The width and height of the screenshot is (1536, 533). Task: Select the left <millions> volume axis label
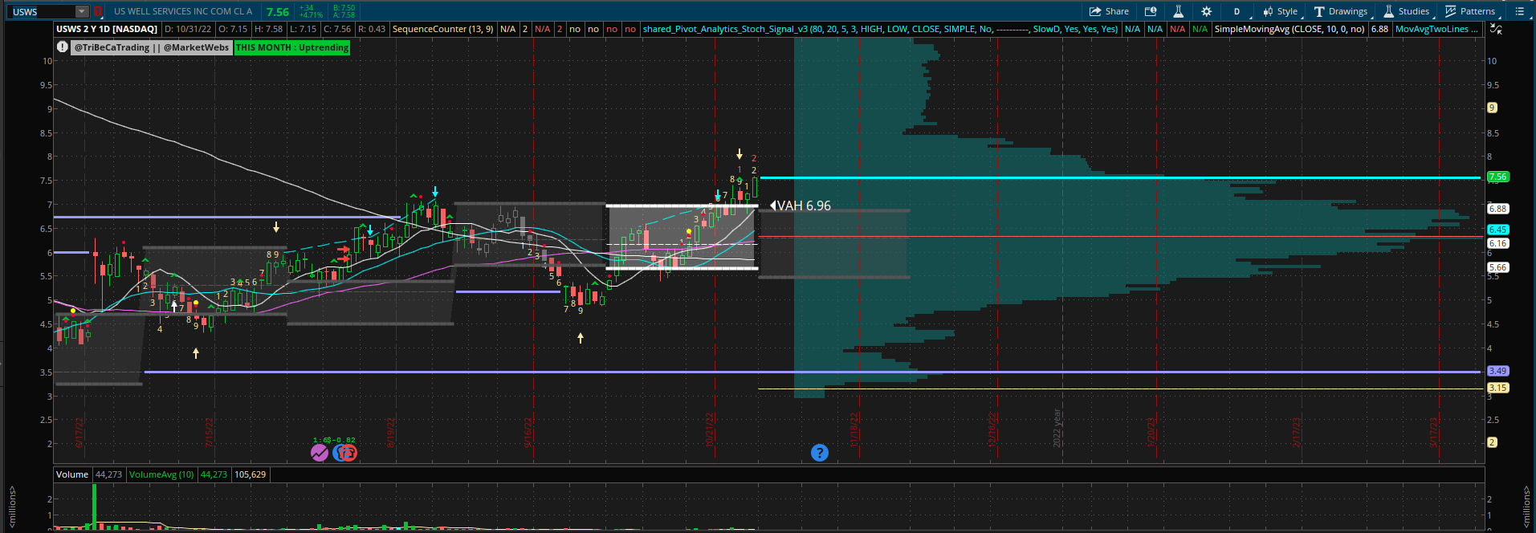pyautogui.click(x=12, y=507)
